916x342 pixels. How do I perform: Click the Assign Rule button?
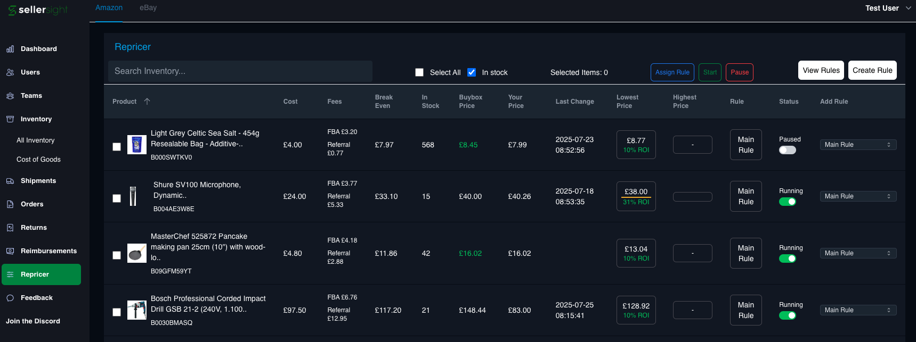(672, 72)
